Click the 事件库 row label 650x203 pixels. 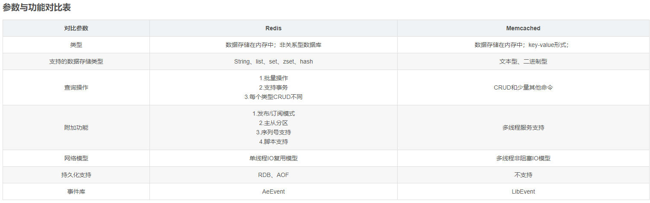[76, 191]
